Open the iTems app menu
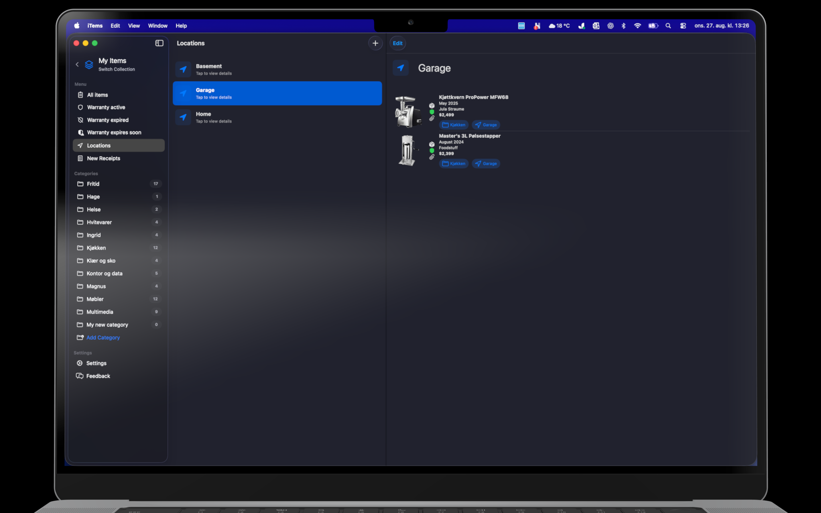 pos(95,26)
